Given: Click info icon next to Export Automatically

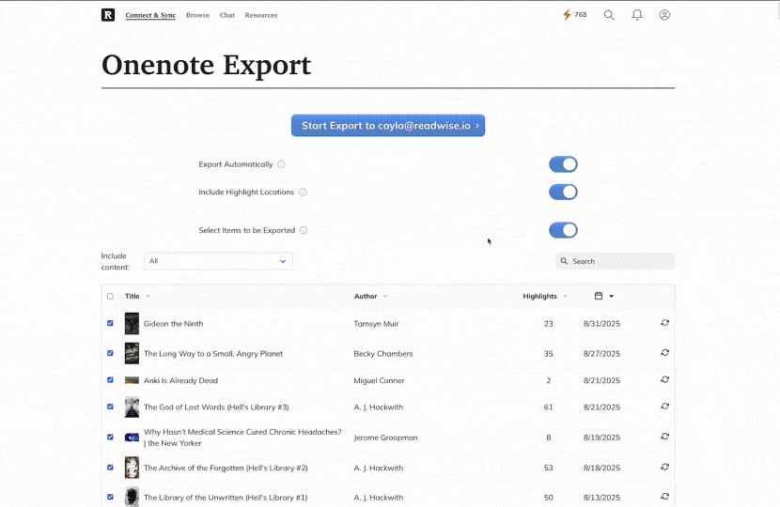Looking at the screenshot, I should 281,164.
